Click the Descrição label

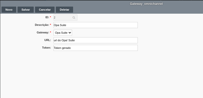pyautogui.click(x=42, y=25)
